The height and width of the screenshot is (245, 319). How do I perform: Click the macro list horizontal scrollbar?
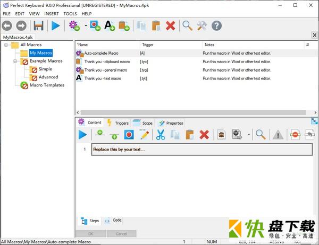point(194,112)
